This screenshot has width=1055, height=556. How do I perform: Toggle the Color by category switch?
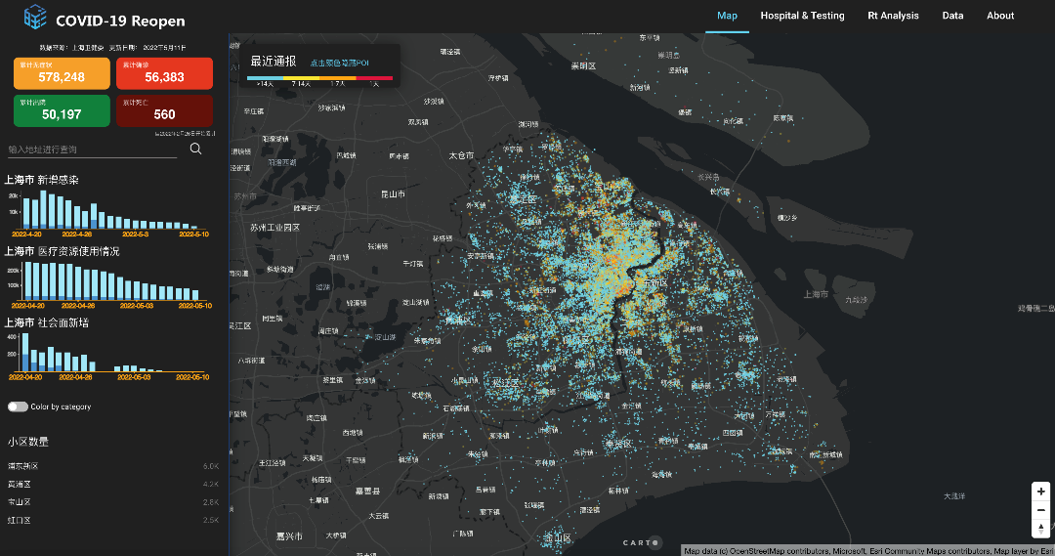[x=18, y=406]
